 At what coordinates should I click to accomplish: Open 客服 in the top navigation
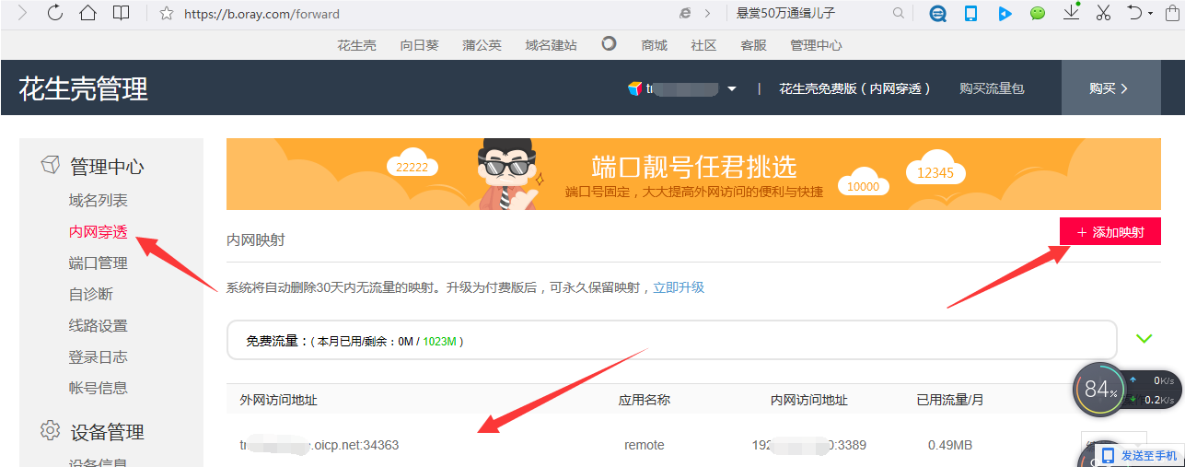point(753,45)
